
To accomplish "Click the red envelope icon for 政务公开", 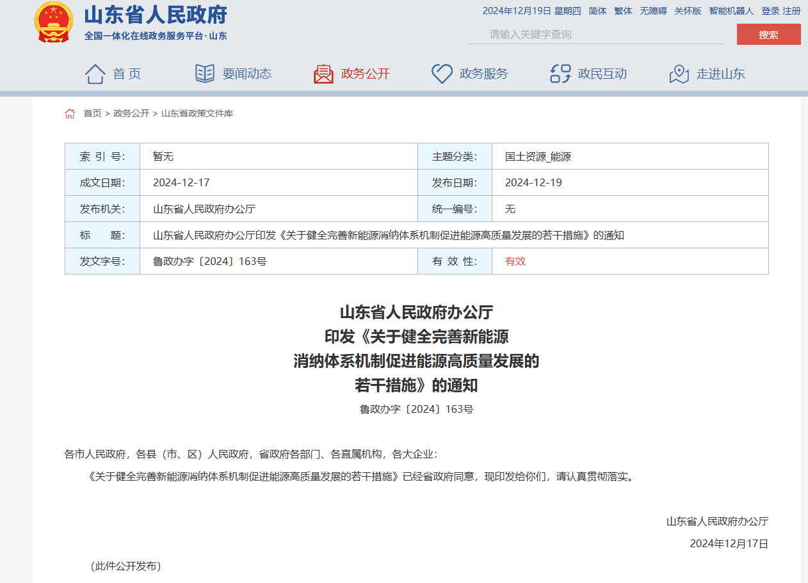I will click(x=323, y=74).
